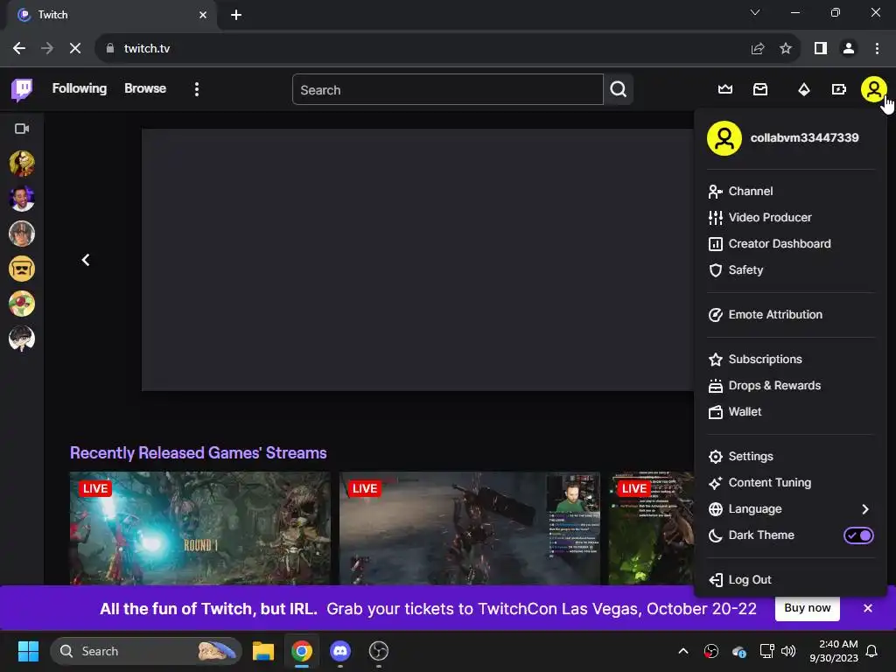Open OBS Studio from the taskbar
Image resolution: width=896 pixels, height=672 pixels.
coord(379,651)
